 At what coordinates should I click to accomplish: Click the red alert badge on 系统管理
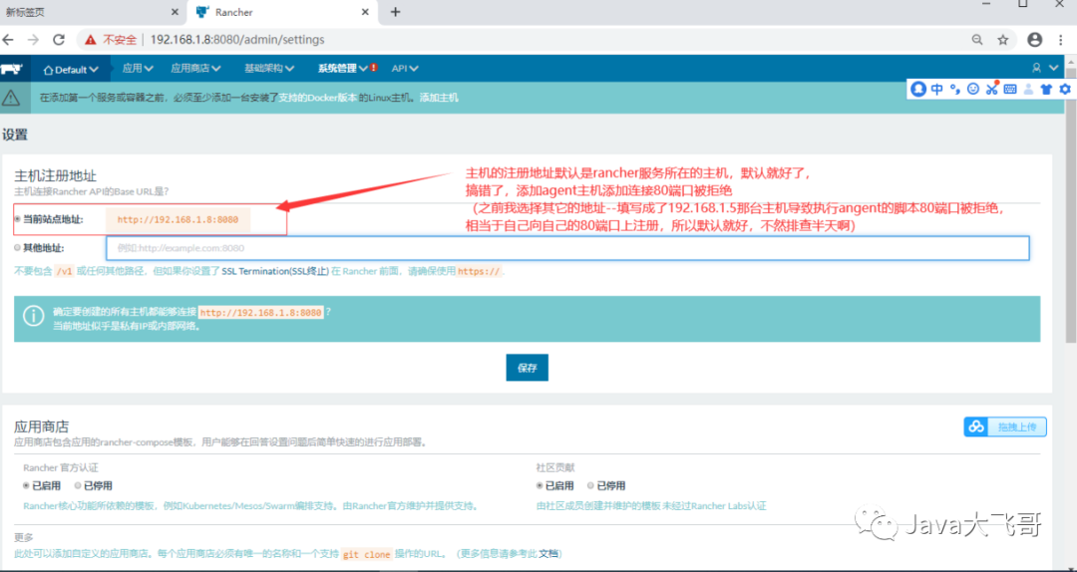pos(374,68)
